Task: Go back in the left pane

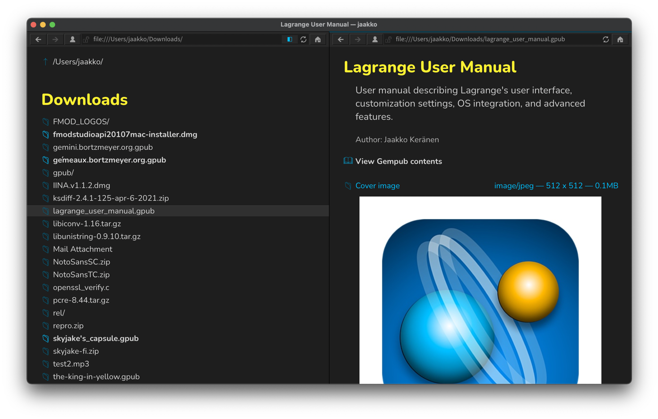Action: click(38, 39)
